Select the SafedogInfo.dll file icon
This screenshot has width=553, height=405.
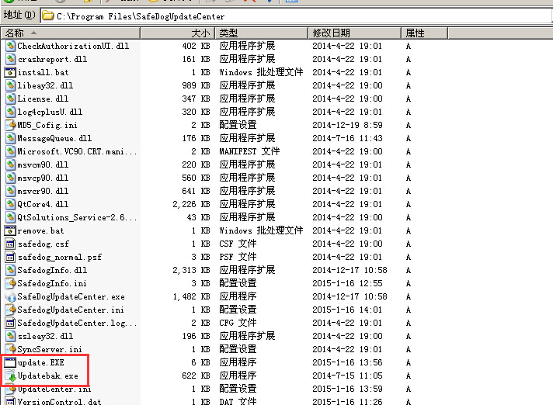click(11, 270)
